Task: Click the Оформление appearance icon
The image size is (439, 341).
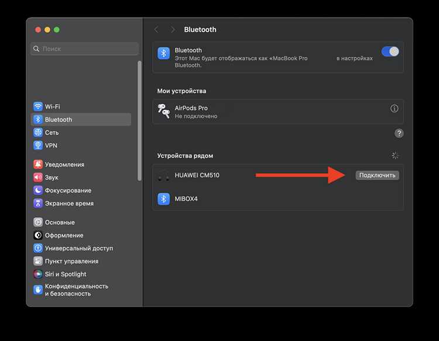Action: click(38, 235)
